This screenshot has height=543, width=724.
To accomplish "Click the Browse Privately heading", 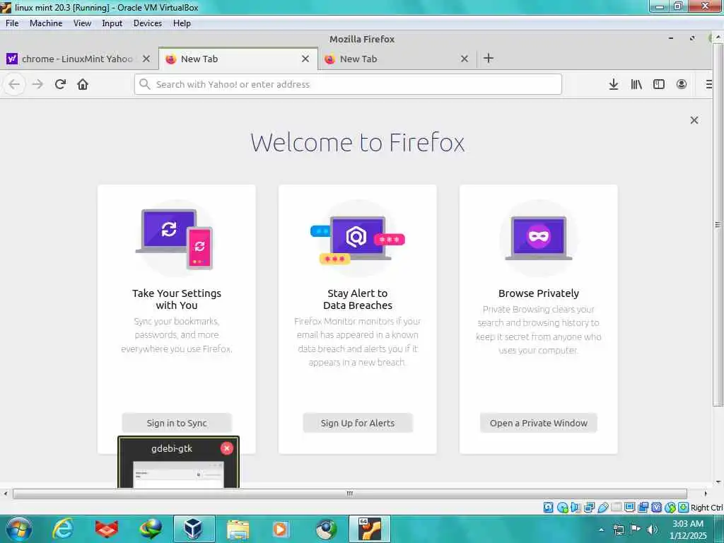I will tap(538, 293).
